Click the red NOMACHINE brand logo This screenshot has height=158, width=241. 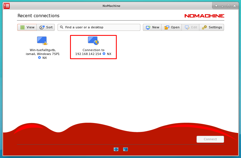point(204,16)
